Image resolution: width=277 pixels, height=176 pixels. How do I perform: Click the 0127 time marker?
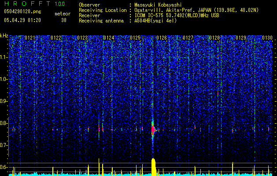[188, 38]
